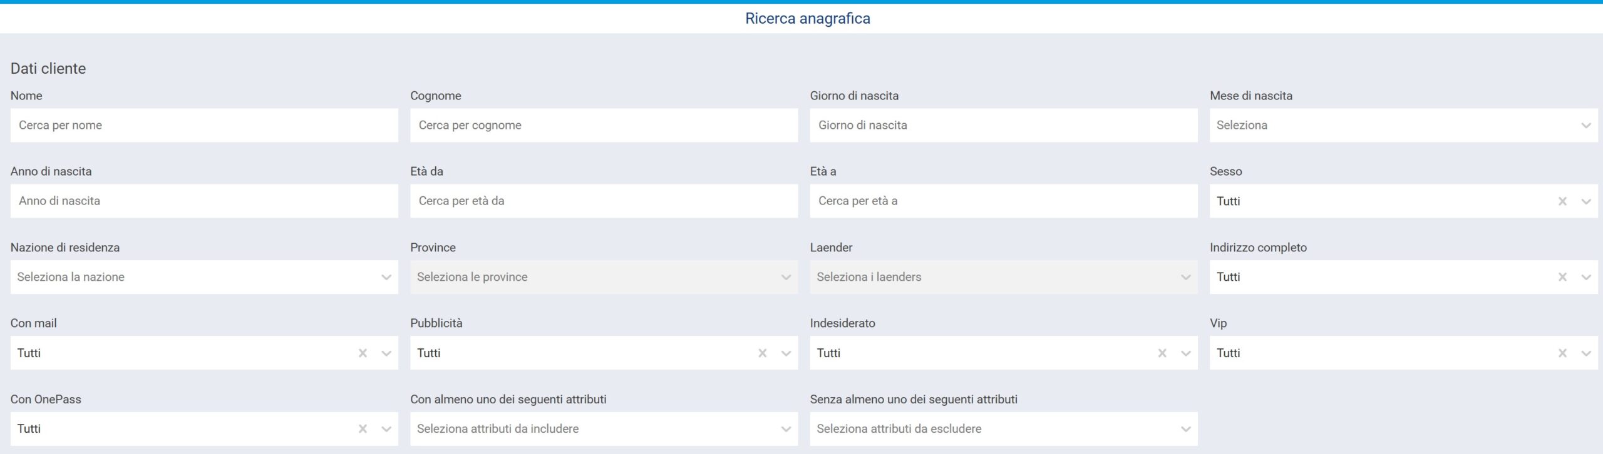This screenshot has width=1603, height=454.
Task: Open attributi da includere dropdown
Action: click(603, 429)
